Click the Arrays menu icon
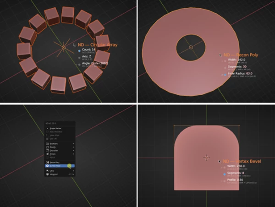The width and height of the screenshot is (275, 207). point(47,154)
